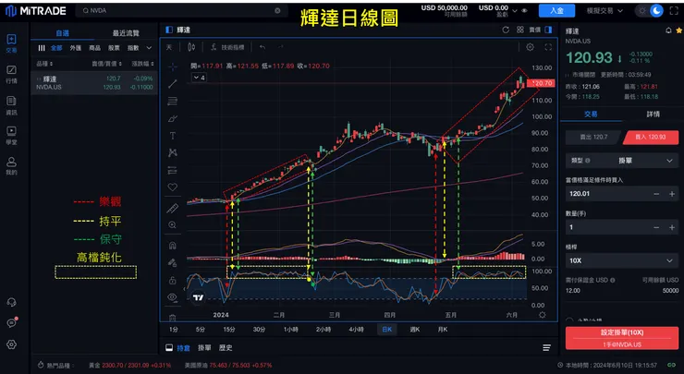This screenshot has height=374, width=684.
Task: Set price alert bell for 輝達
Action: pos(668,30)
